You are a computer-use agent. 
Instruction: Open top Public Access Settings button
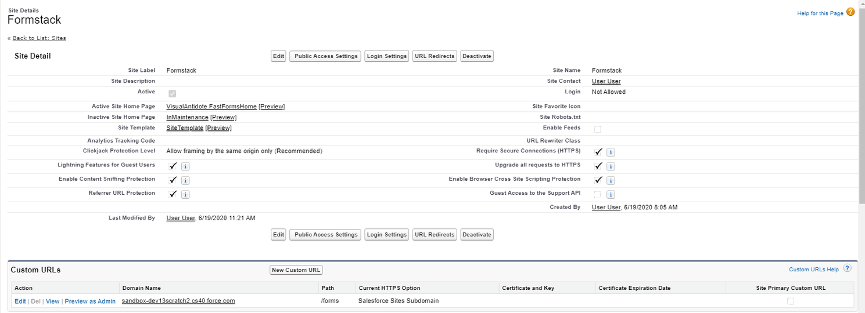pyautogui.click(x=326, y=56)
